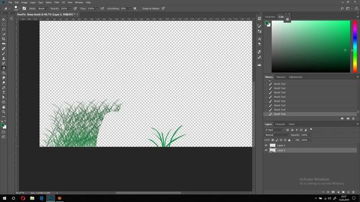Open Windows Start menu
The width and height of the screenshot is (360, 202).
tap(4, 198)
